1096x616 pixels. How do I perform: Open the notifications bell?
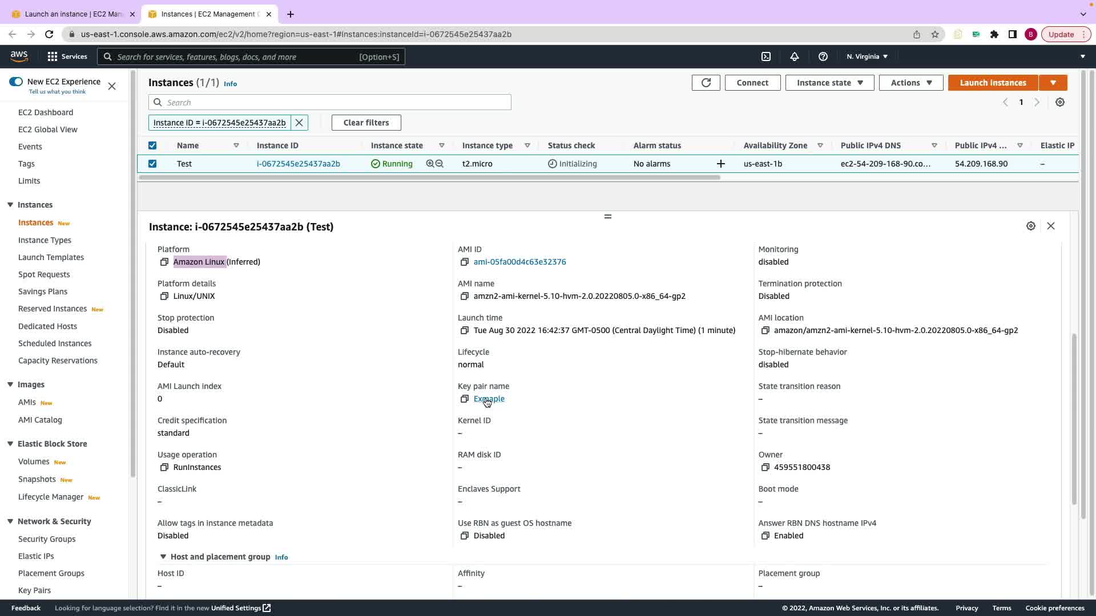794,56
